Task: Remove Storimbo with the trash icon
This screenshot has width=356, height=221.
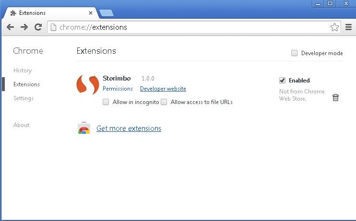Action: [335, 98]
